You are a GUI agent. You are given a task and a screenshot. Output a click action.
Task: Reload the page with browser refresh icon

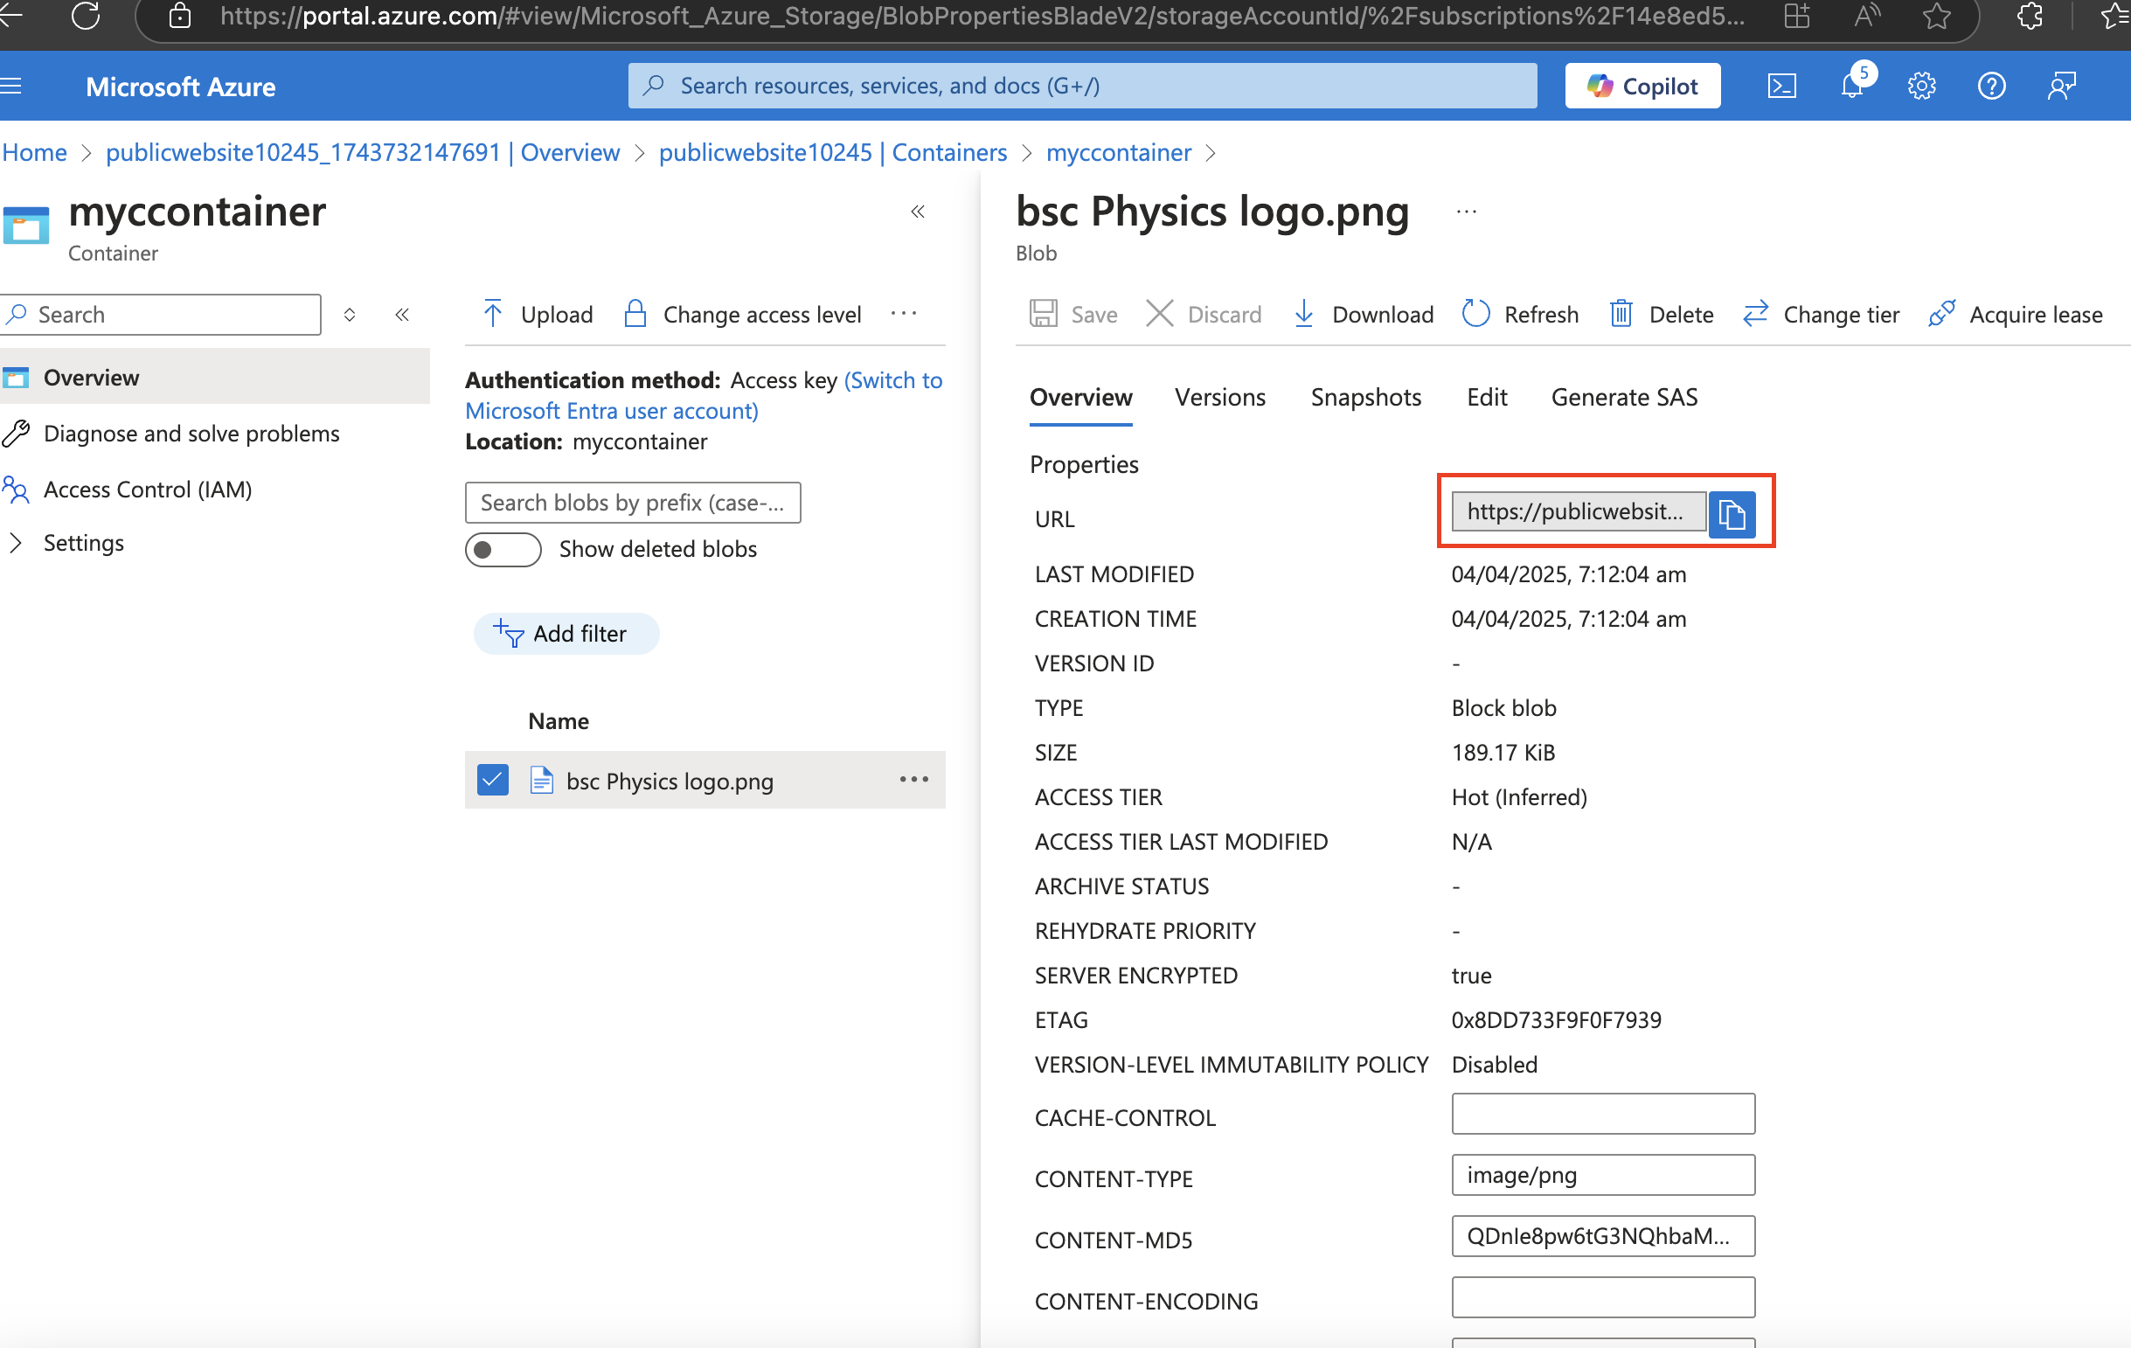(x=86, y=15)
